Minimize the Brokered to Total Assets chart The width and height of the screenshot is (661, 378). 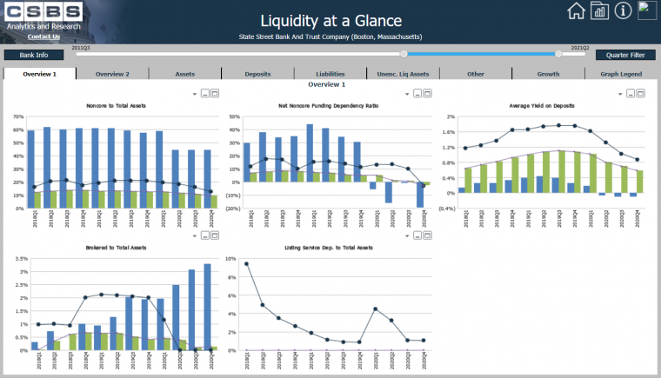[x=205, y=235]
